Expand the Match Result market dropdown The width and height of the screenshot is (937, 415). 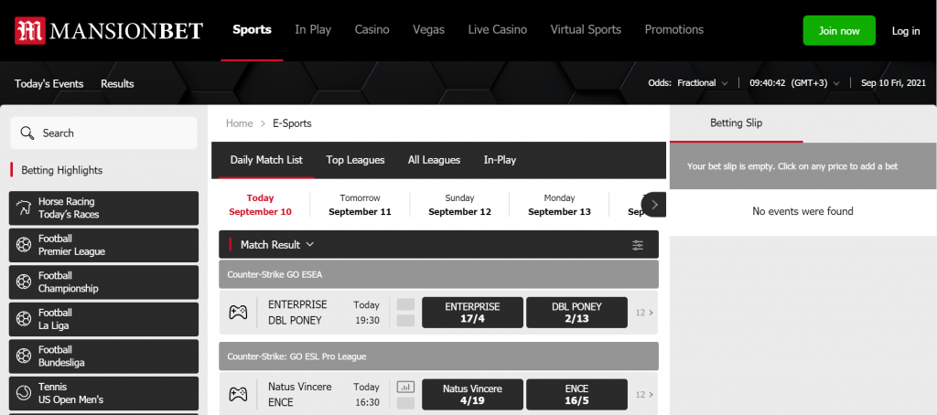coord(277,245)
